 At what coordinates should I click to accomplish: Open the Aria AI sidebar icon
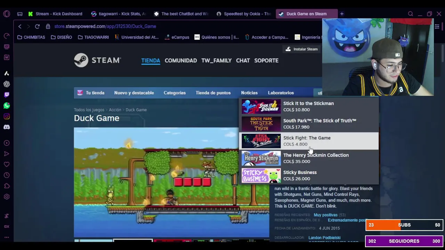7,73
